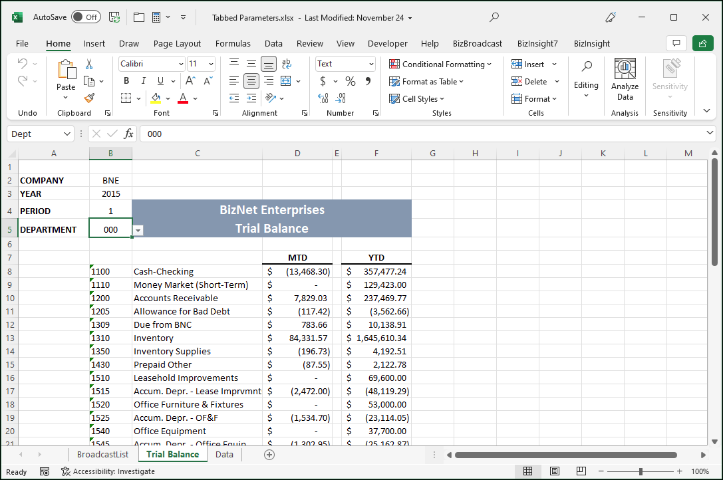
Task: Apply Comma Style
Action: pyautogui.click(x=368, y=81)
